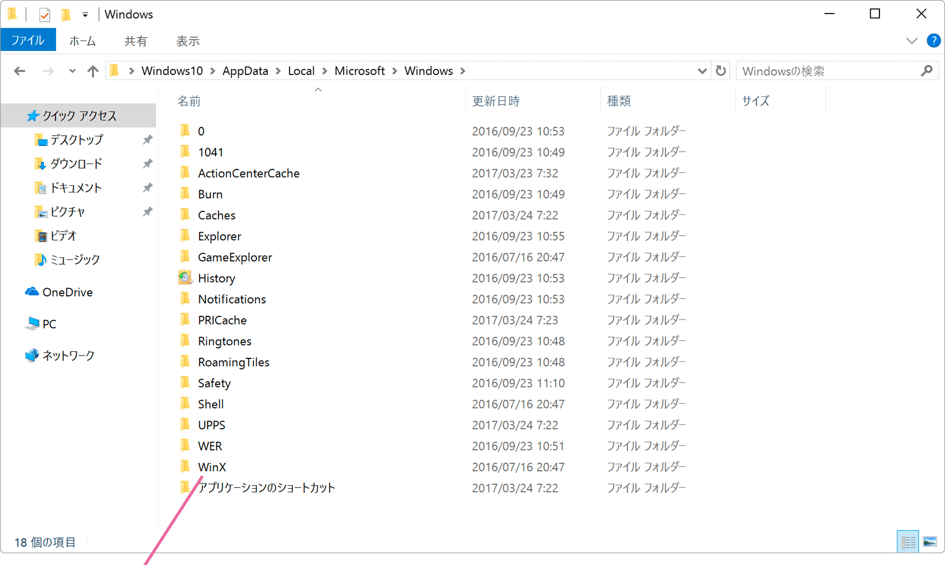Select the Shell folder

211,404
